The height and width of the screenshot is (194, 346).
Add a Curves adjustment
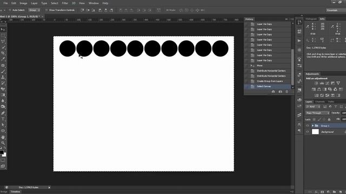tap(327, 83)
